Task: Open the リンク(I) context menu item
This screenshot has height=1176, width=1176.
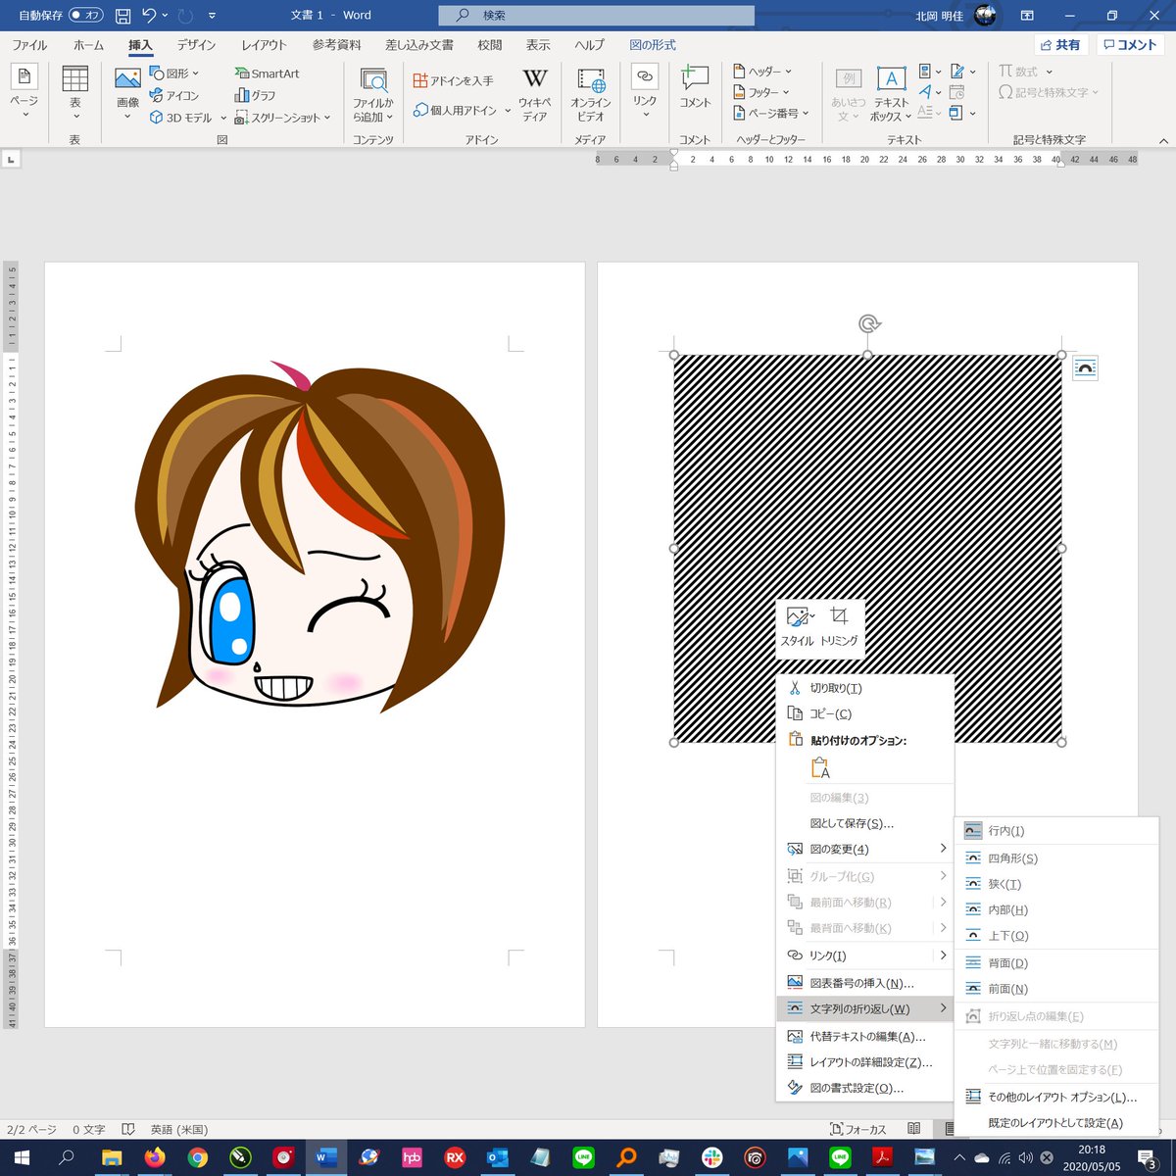Action: pos(865,955)
